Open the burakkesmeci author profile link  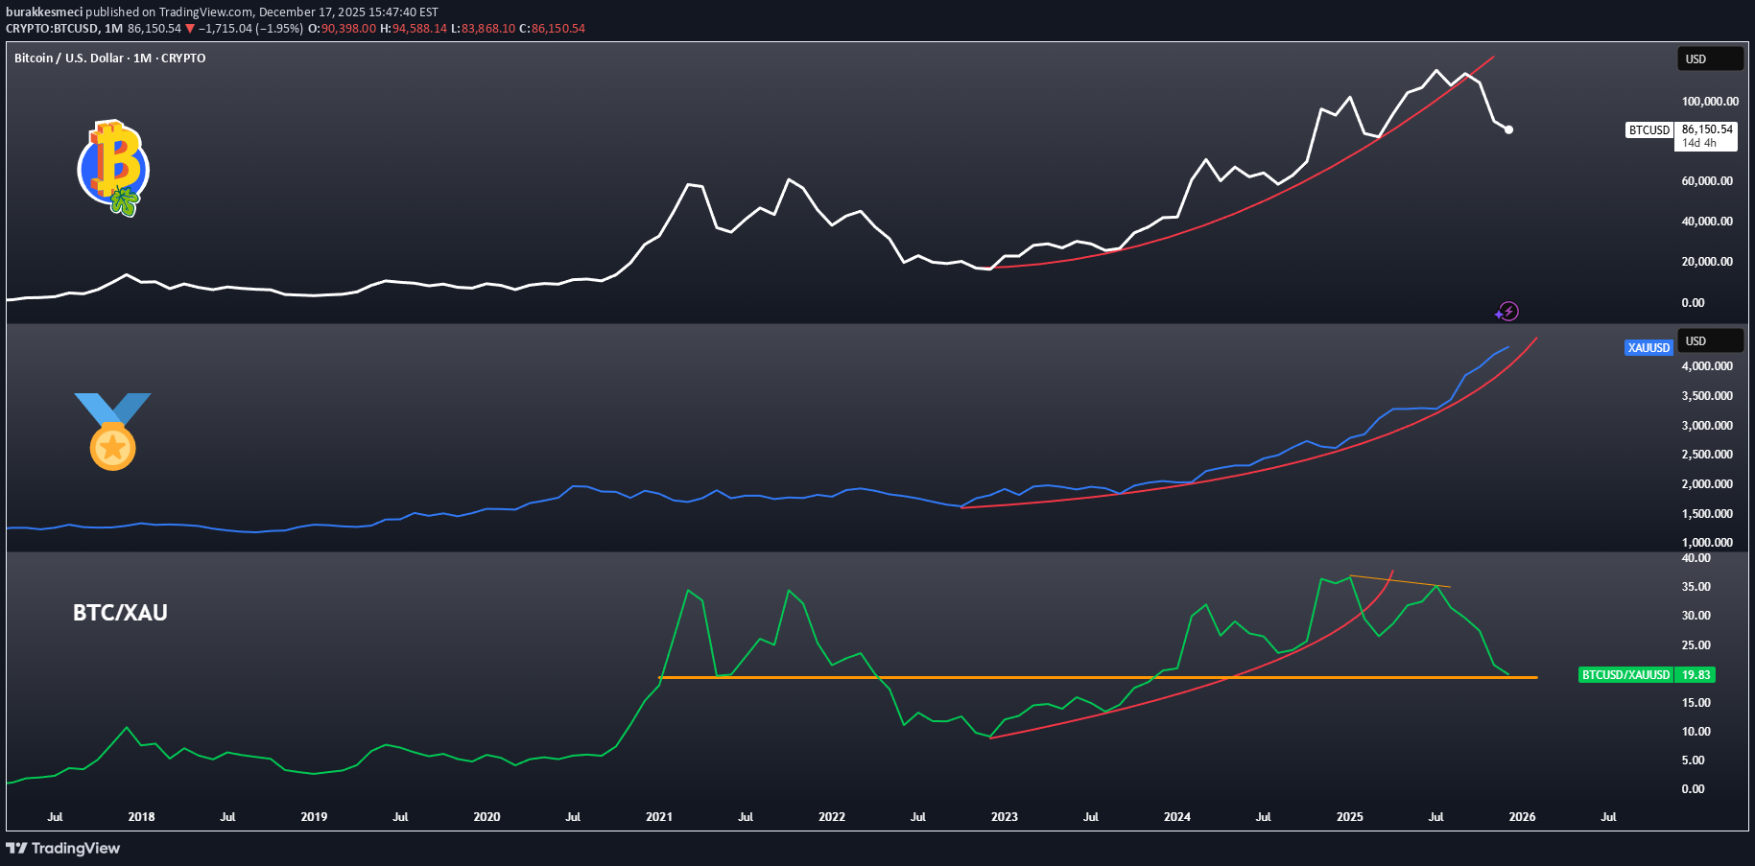(44, 12)
